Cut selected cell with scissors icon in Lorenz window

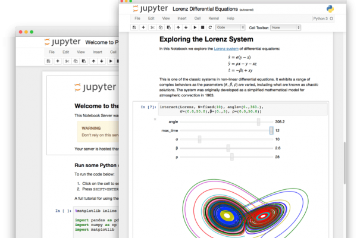point(152,27)
